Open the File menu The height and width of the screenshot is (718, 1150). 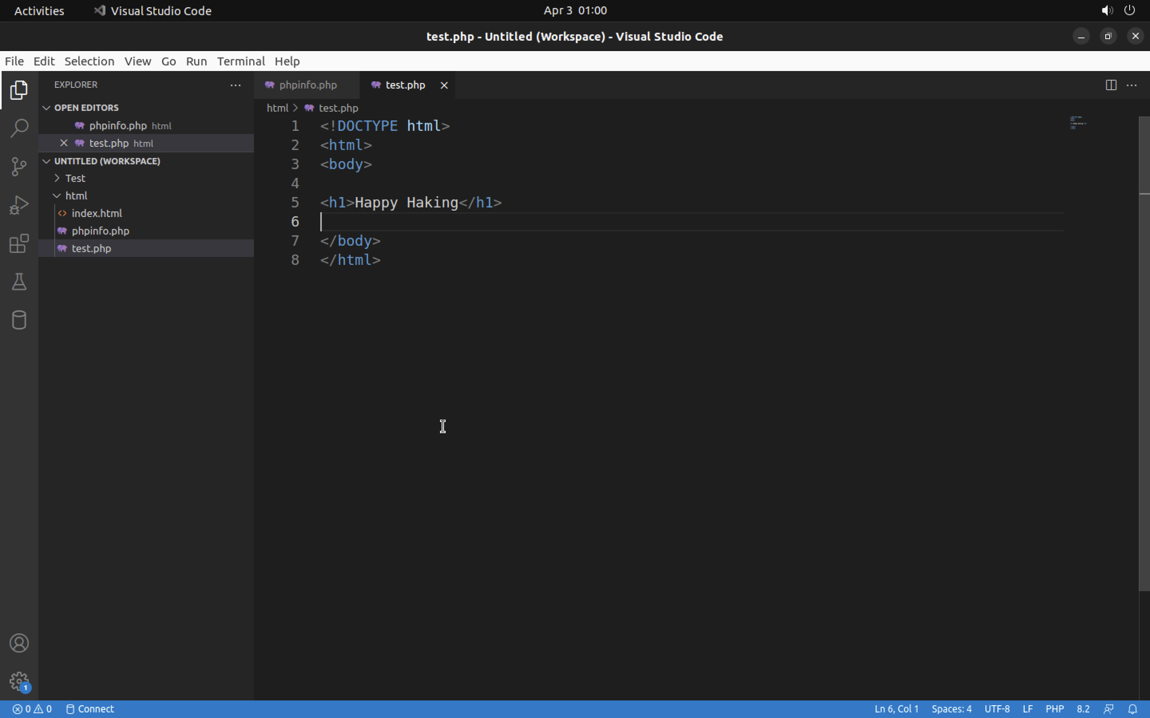[14, 61]
